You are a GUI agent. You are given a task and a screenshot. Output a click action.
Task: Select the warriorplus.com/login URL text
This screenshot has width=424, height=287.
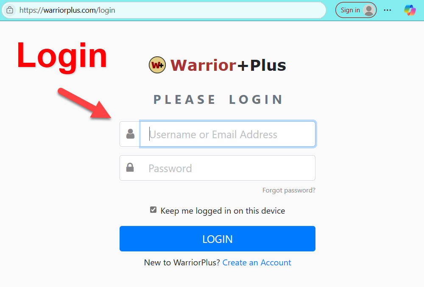click(x=67, y=10)
